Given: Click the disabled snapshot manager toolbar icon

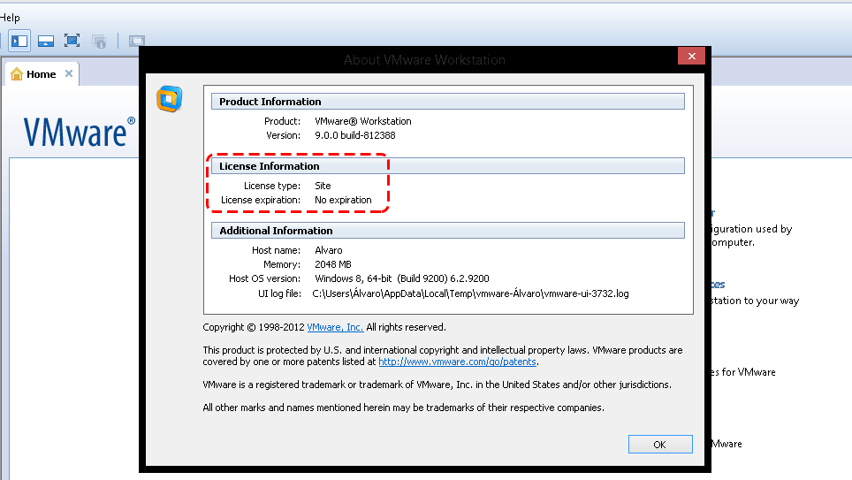Looking at the screenshot, I should (99, 42).
